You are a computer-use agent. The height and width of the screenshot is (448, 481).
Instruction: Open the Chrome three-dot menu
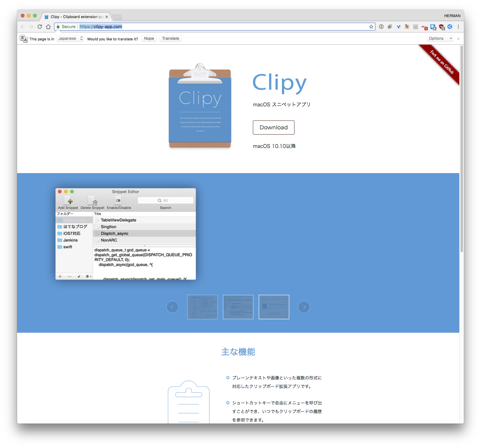pos(458,27)
